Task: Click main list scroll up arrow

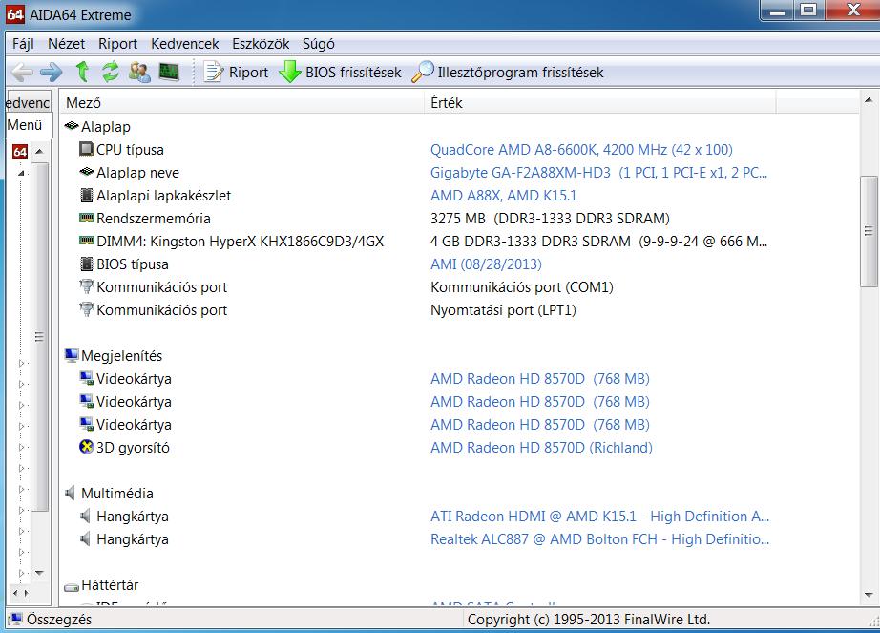Action: coord(869,100)
